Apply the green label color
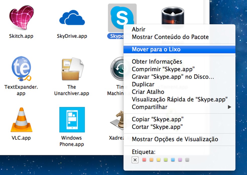The image size is (247, 175). point(166,160)
